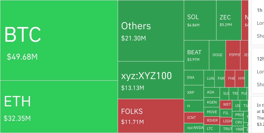This screenshot has height=133, width=264.
Task: Select the BEAT $3.97M tile
Action: pos(196,55)
